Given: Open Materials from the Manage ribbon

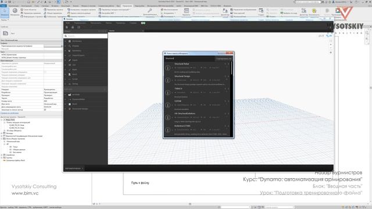Looking at the screenshot, I should 15,12.
